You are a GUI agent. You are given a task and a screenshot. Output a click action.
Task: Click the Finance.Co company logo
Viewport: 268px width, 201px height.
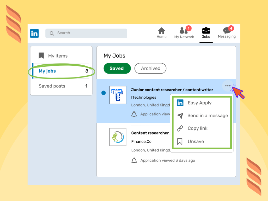tap(118, 137)
